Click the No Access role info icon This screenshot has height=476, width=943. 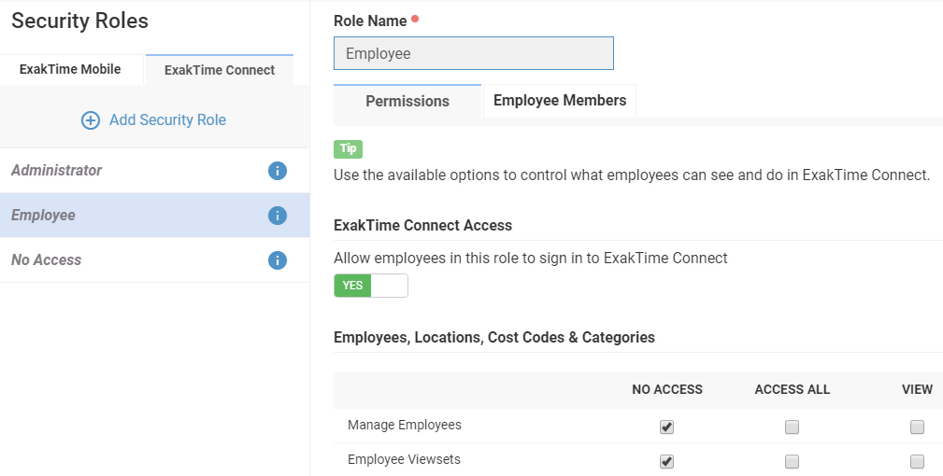(x=278, y=260)
